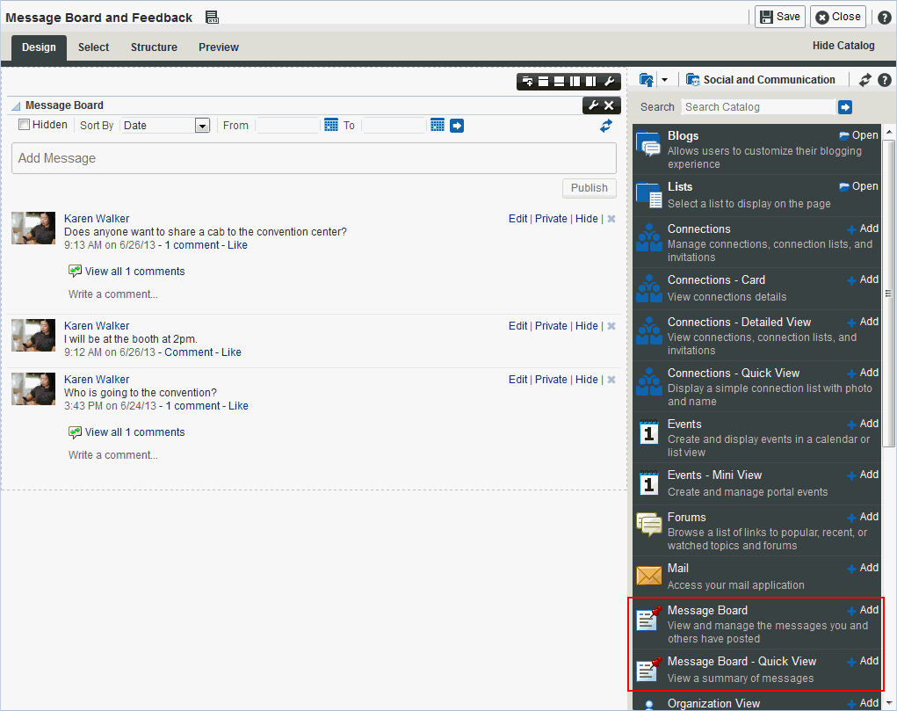Add the Events component
897x711 pixels.
point(863,424)
